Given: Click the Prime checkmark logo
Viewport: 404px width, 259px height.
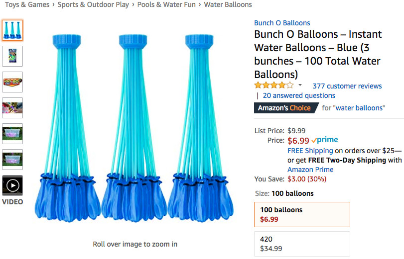Looking at the screenshot, I should click(325, 140).
